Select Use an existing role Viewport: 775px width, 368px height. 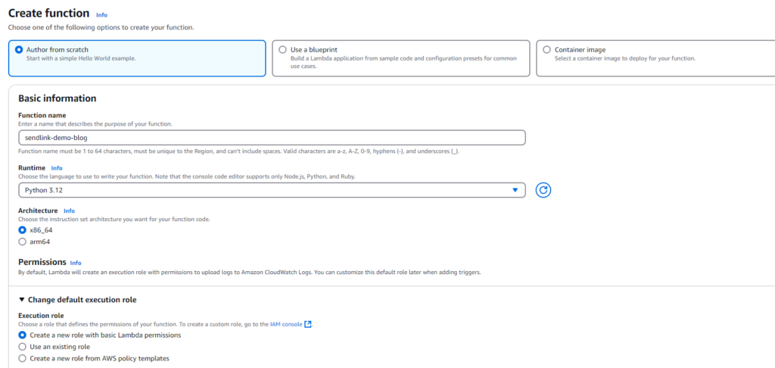point(22,346)
